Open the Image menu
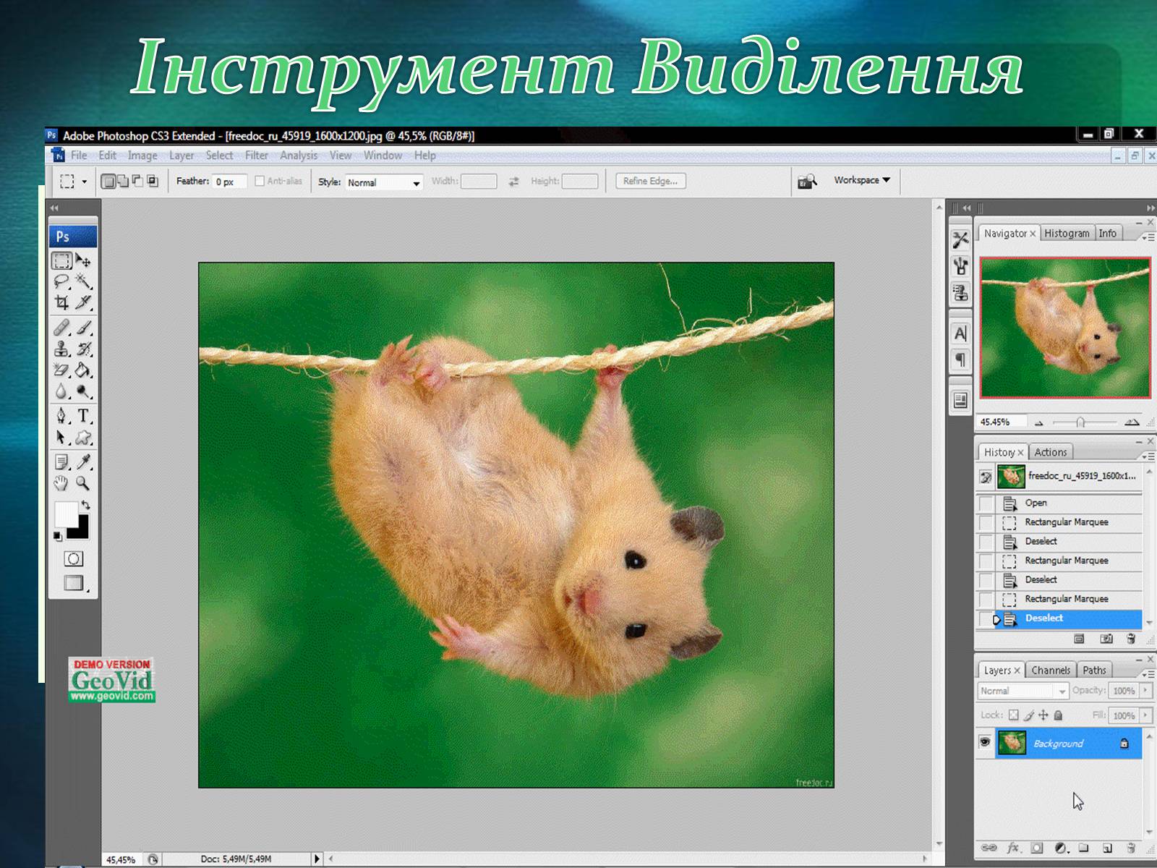This screenshot has width=1157, height=868. (x=142, y=156)
